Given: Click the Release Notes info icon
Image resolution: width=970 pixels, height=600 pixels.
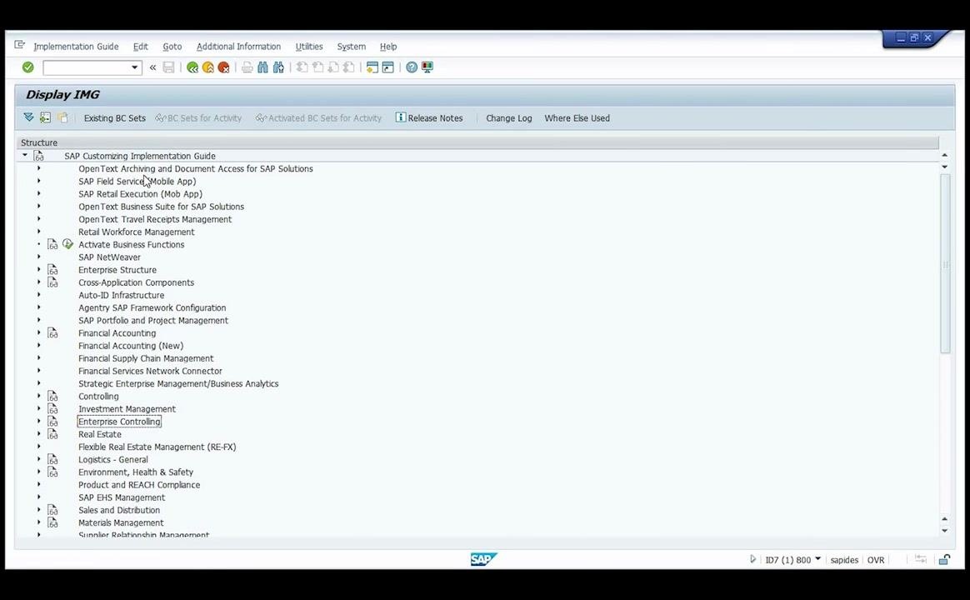Looking at the screenshot, I should pos(401,117).
